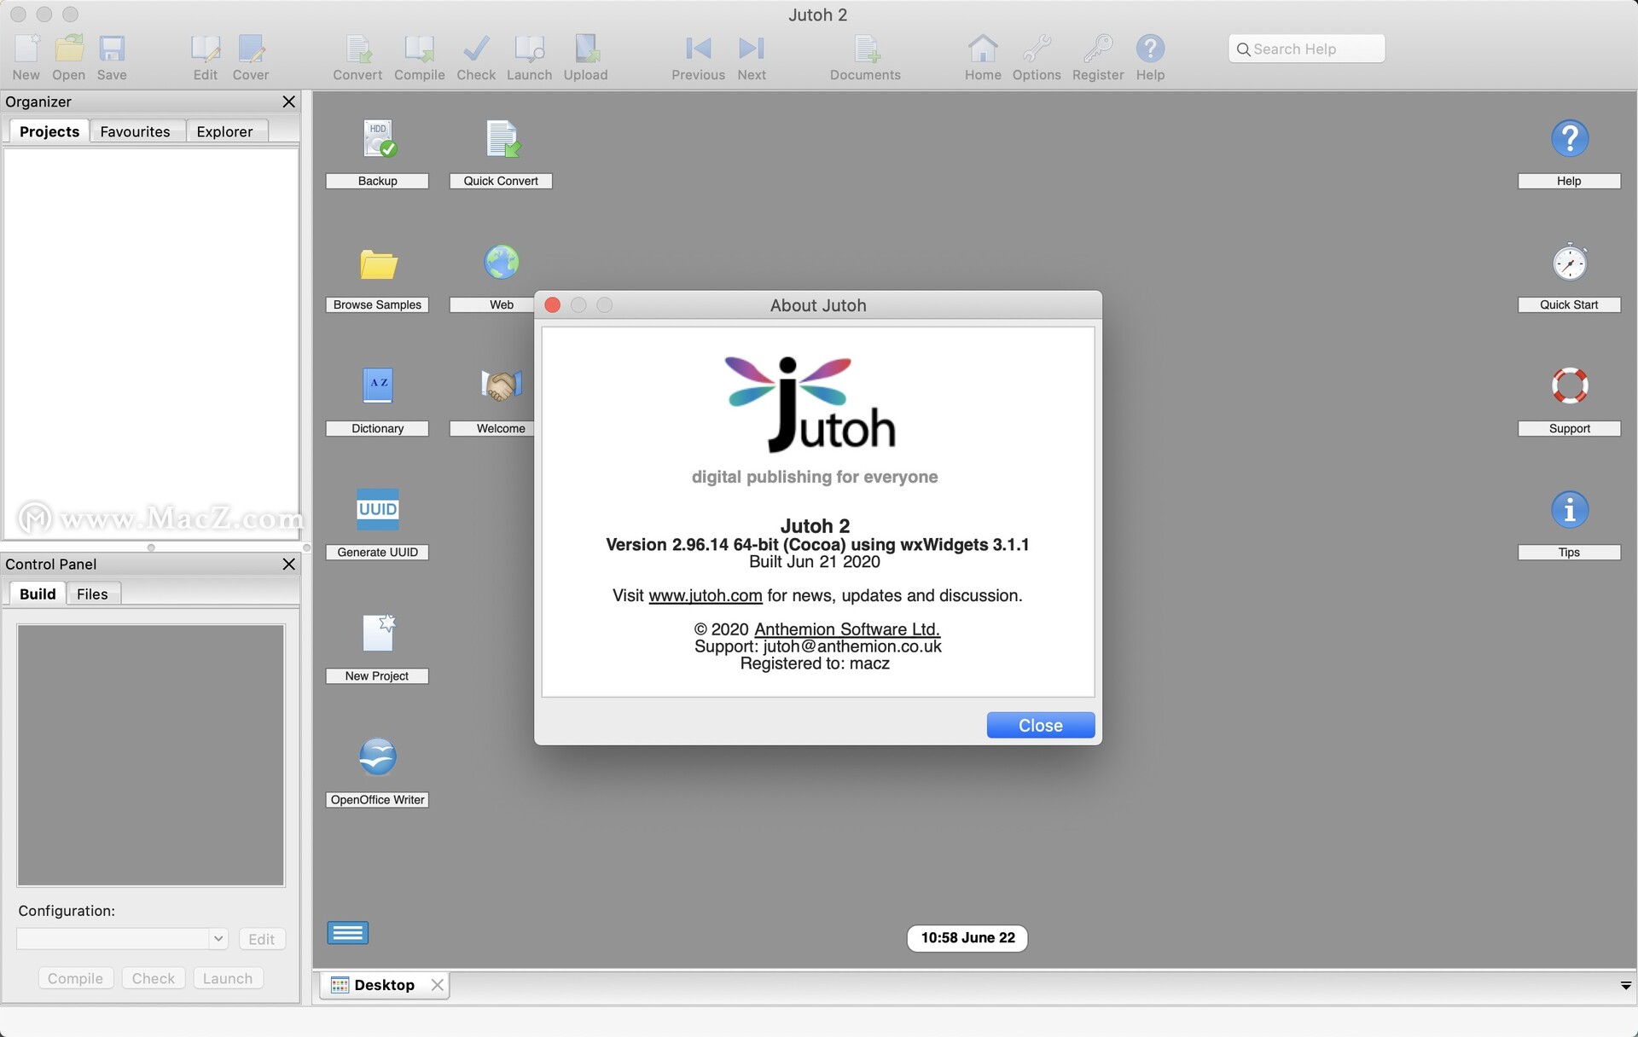Viewport: 1638px width, 1037px height.
Task: Switch to the Favourites tab
Action: (x=135, y=130)
